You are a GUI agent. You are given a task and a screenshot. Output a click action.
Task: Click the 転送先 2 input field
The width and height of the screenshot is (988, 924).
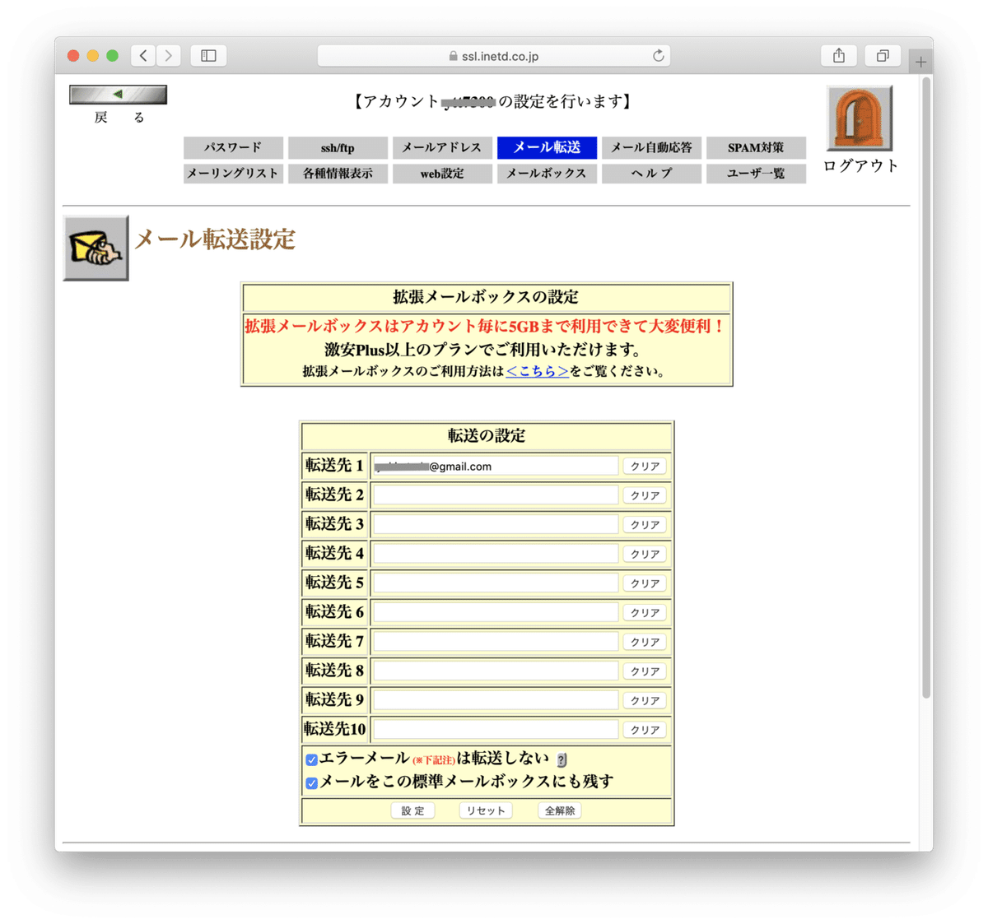tap(494, 495)
